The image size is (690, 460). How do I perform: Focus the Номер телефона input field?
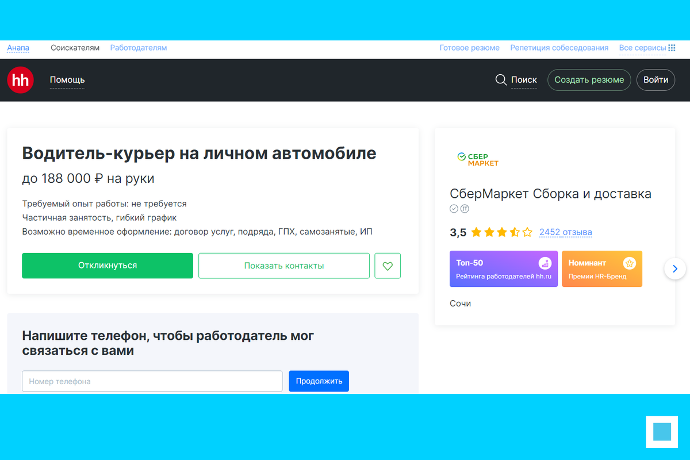pyautogui.click(x=152, y=381)
